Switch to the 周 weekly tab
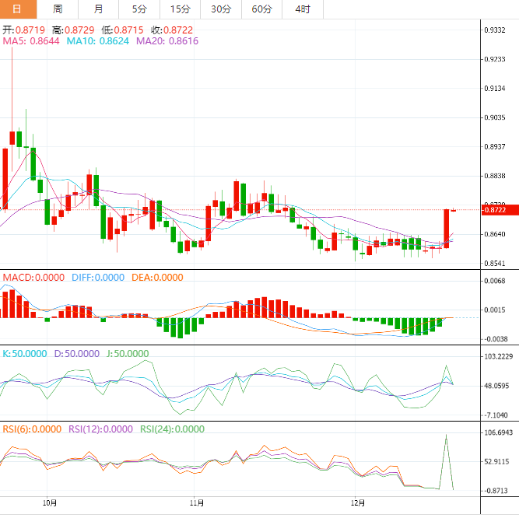 (58, 9)
